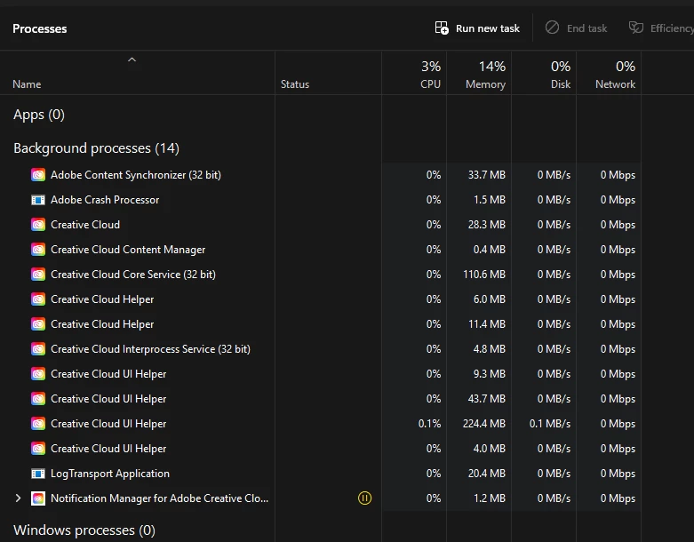Sort by the CPU column header
Image resolution: width=694 pixels, height=542 pixels.
[x=414, y=73]
